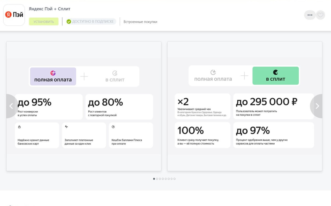Image resolution: width=331 pixels, height=206 pixels.
Task: Select the fifth carousel pagination dot
Action: 166,179
